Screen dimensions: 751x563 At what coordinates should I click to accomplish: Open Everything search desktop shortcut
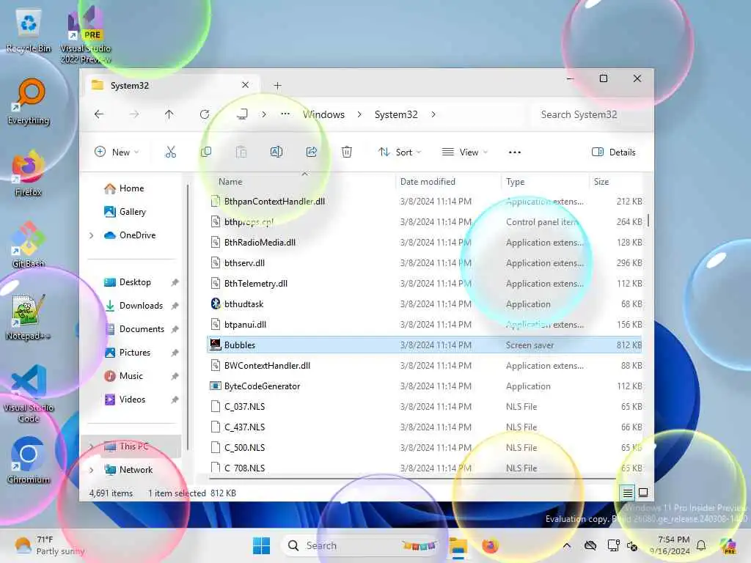point(29,102)
